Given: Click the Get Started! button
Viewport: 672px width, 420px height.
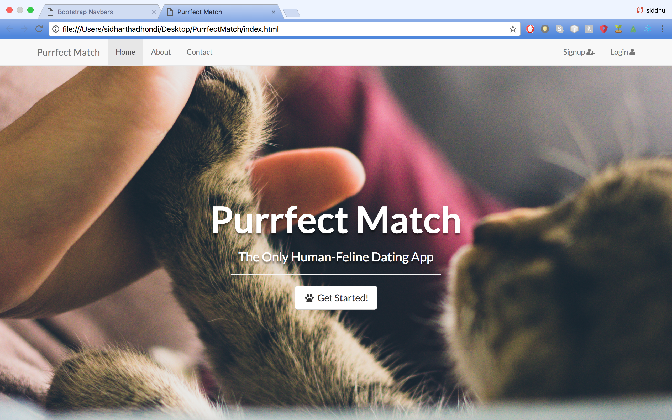Looking at the screenshot, I should 336,297.
